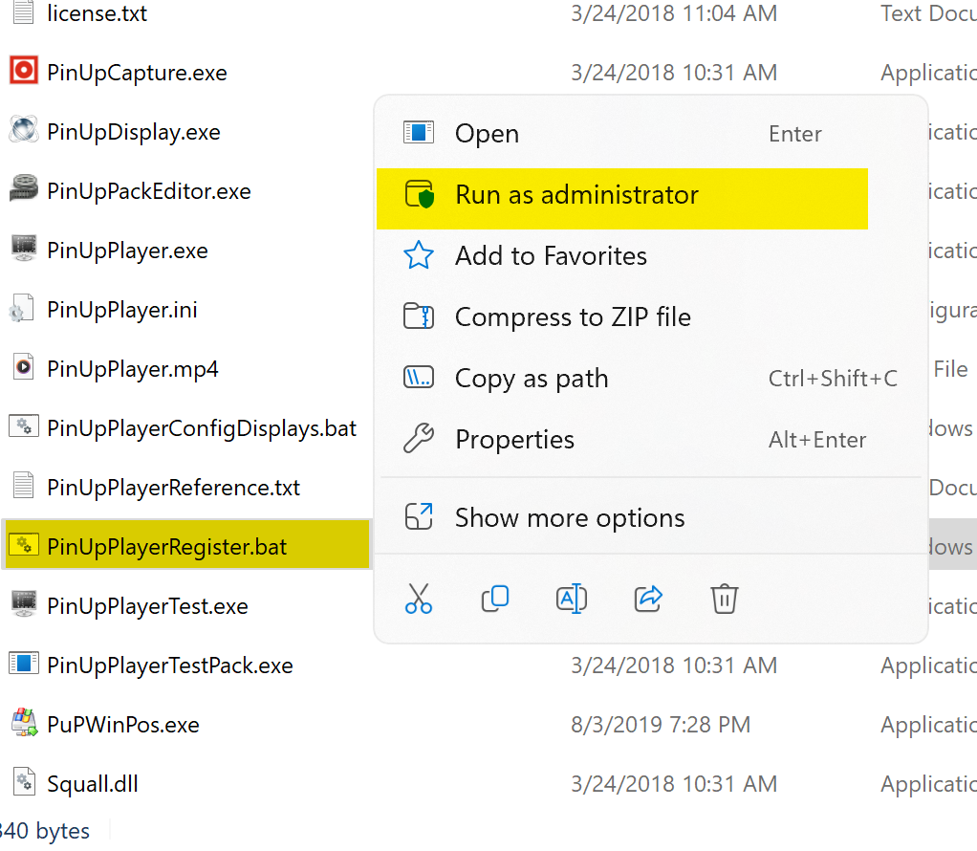This screenshot has width=977, height=851.
Task: Click the PinUpPackEditor.exe film reel icon
Action: [23, 190]
